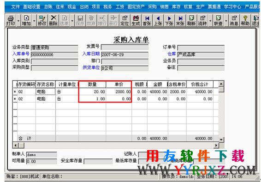Click the 修改 (Modify) toolbar icon
The image size is (261, 182).
click(42, 20)
